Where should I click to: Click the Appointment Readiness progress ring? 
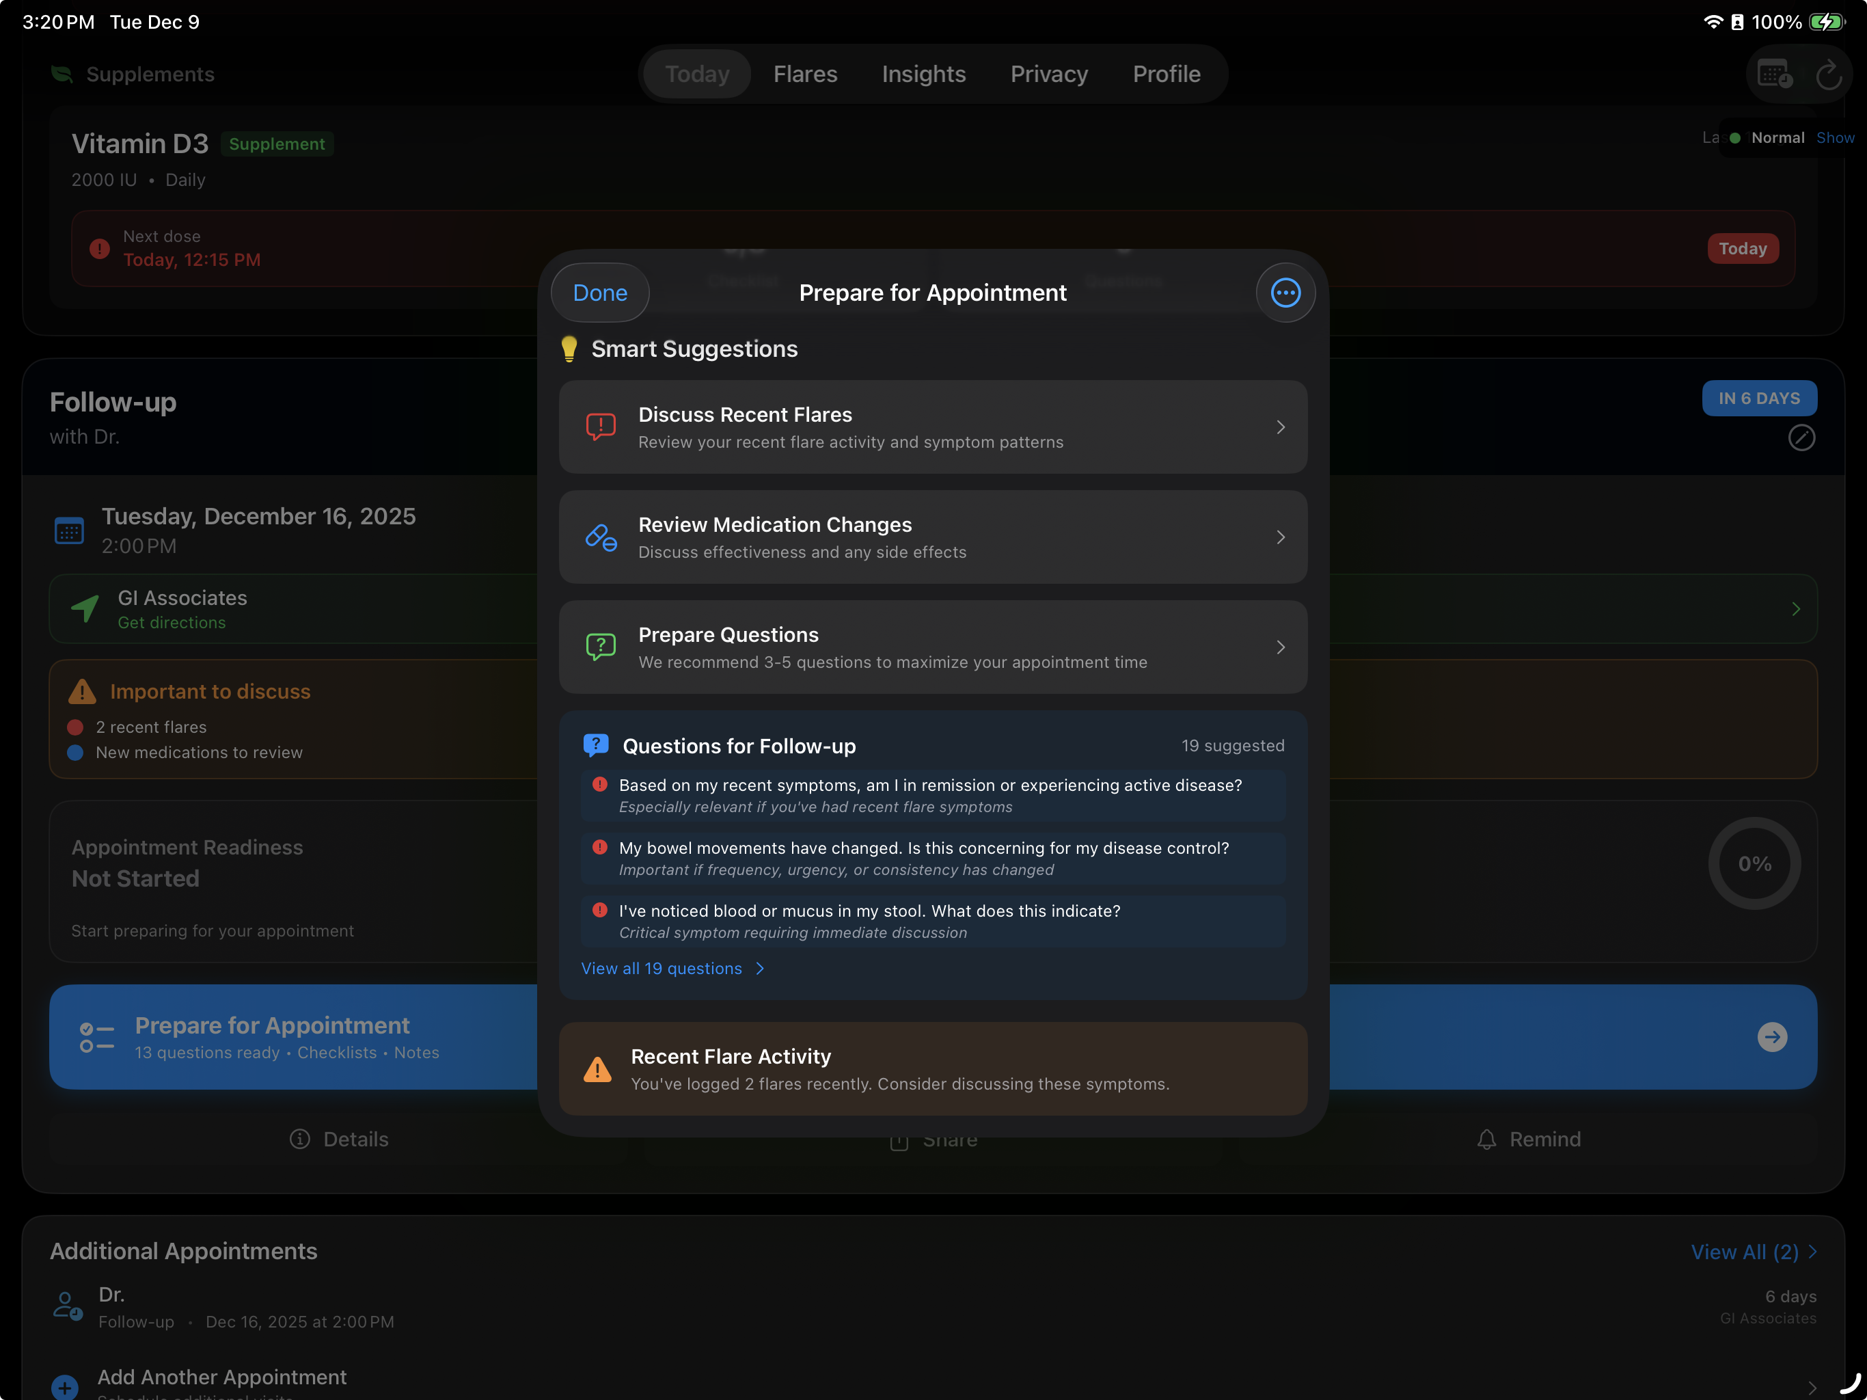1755,863
